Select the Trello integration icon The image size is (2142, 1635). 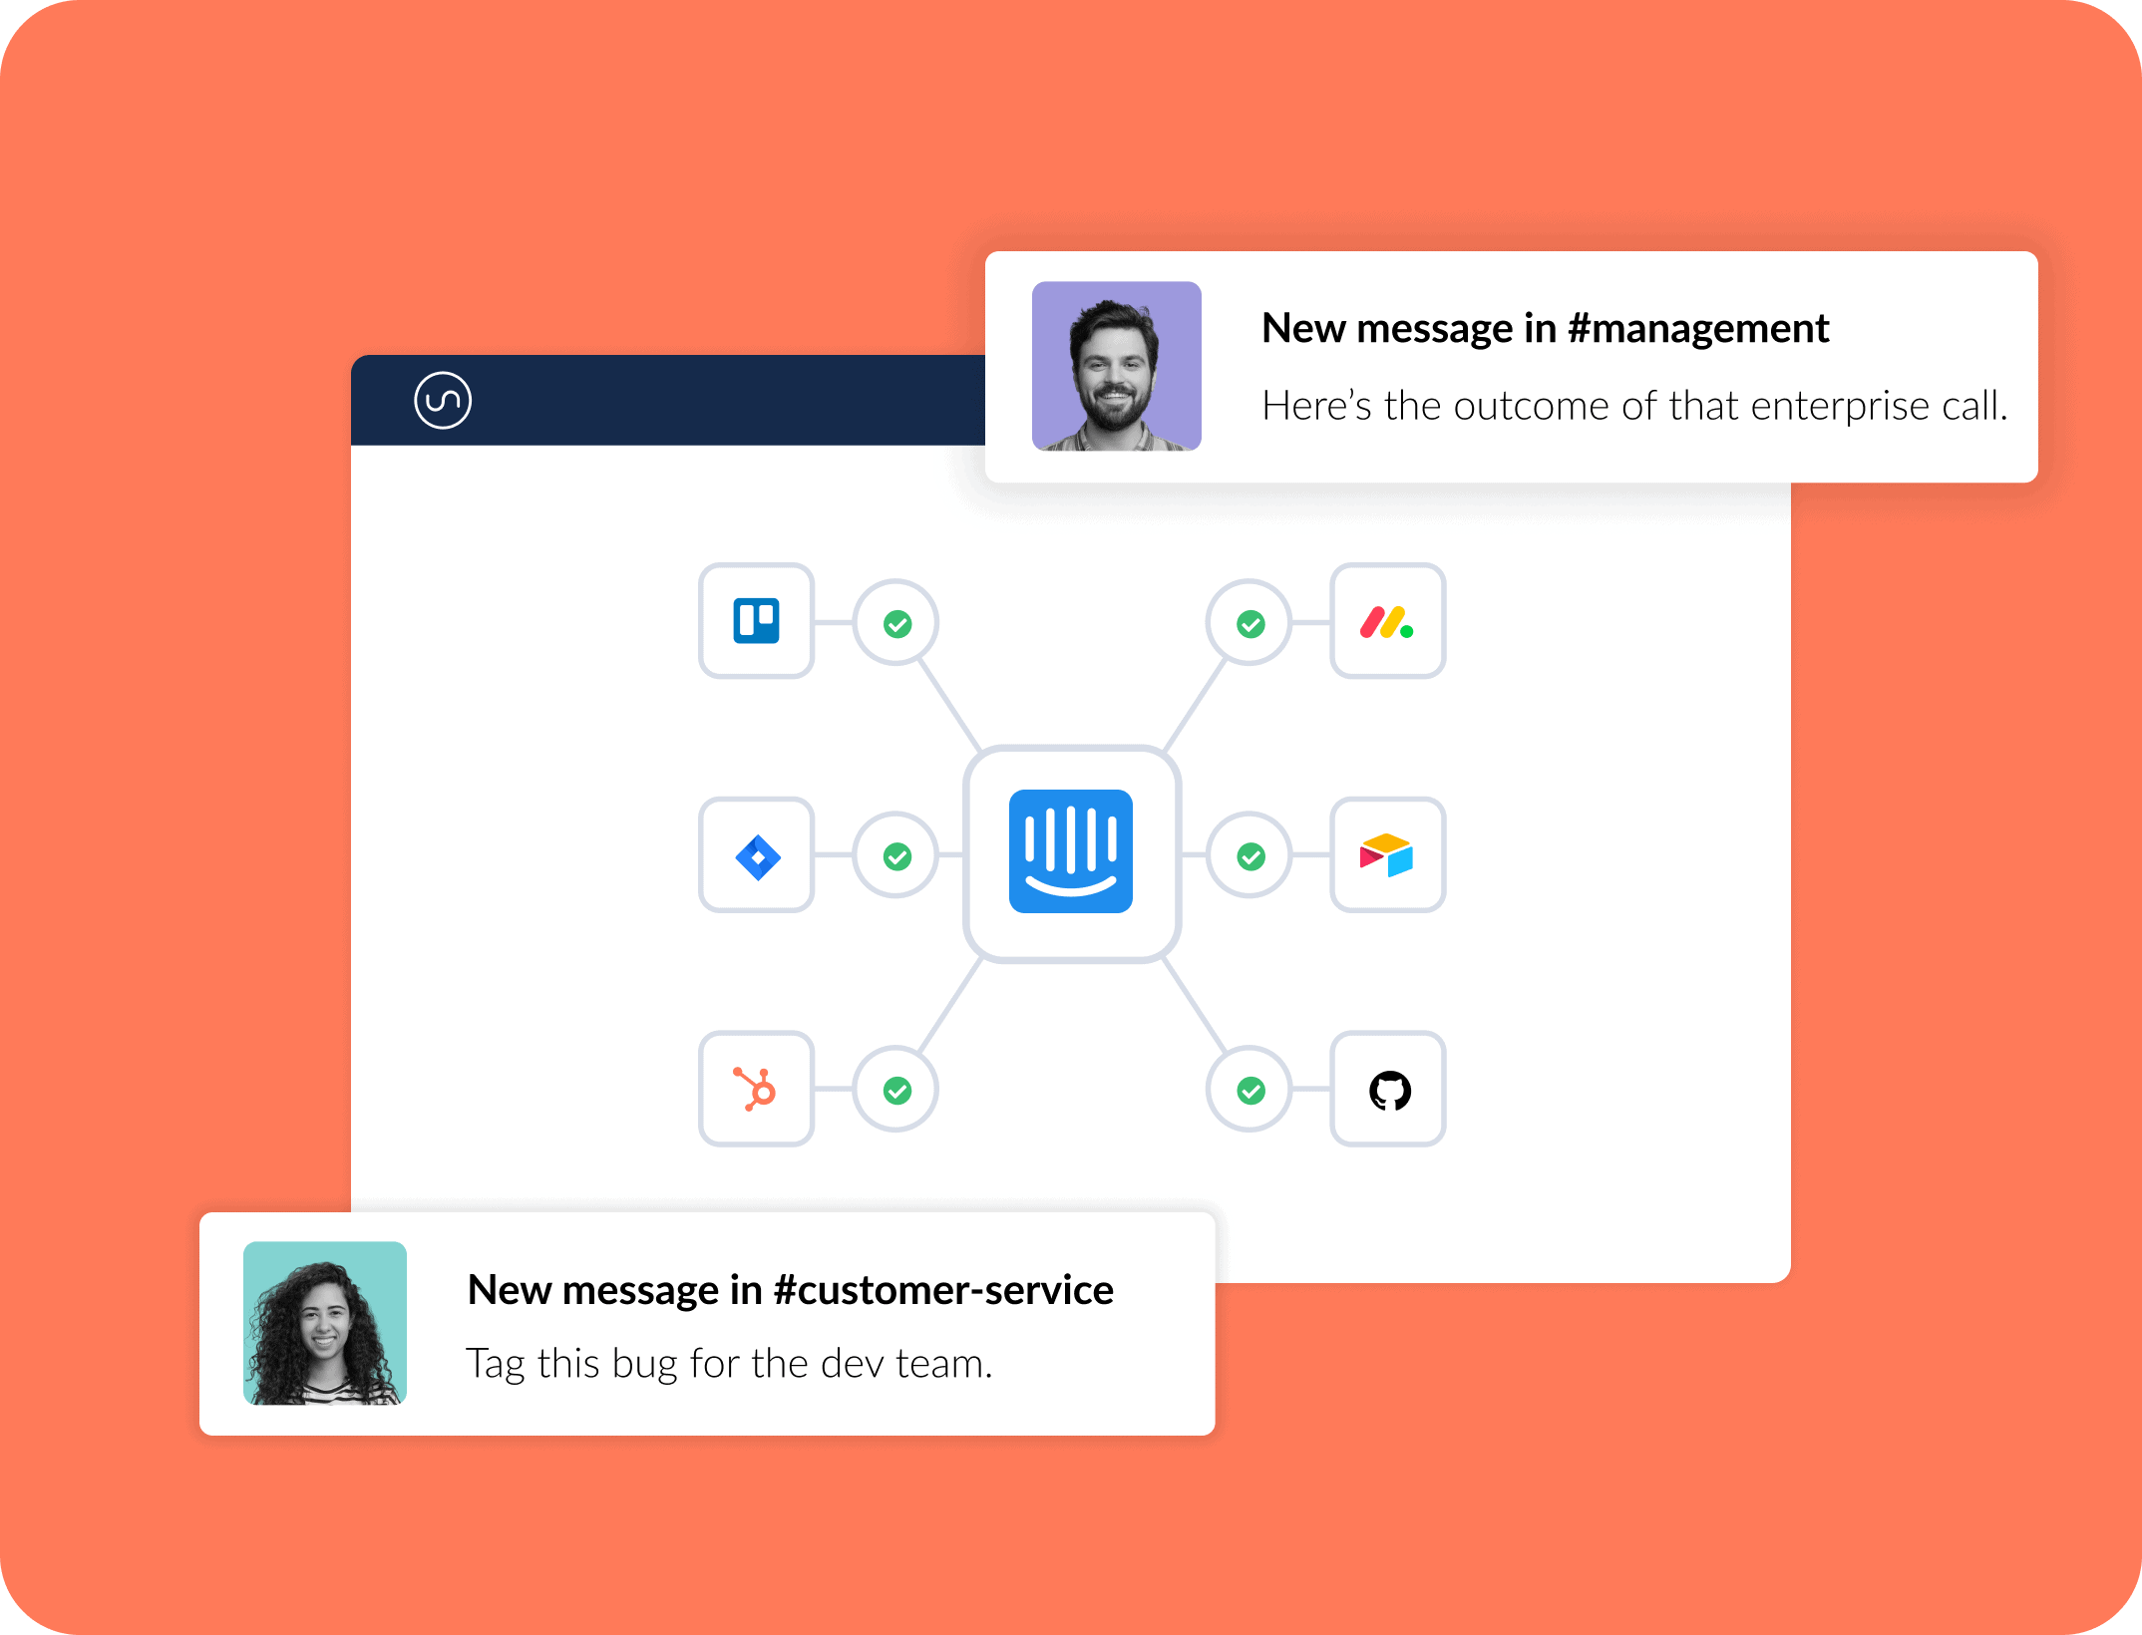pos(757,621)
